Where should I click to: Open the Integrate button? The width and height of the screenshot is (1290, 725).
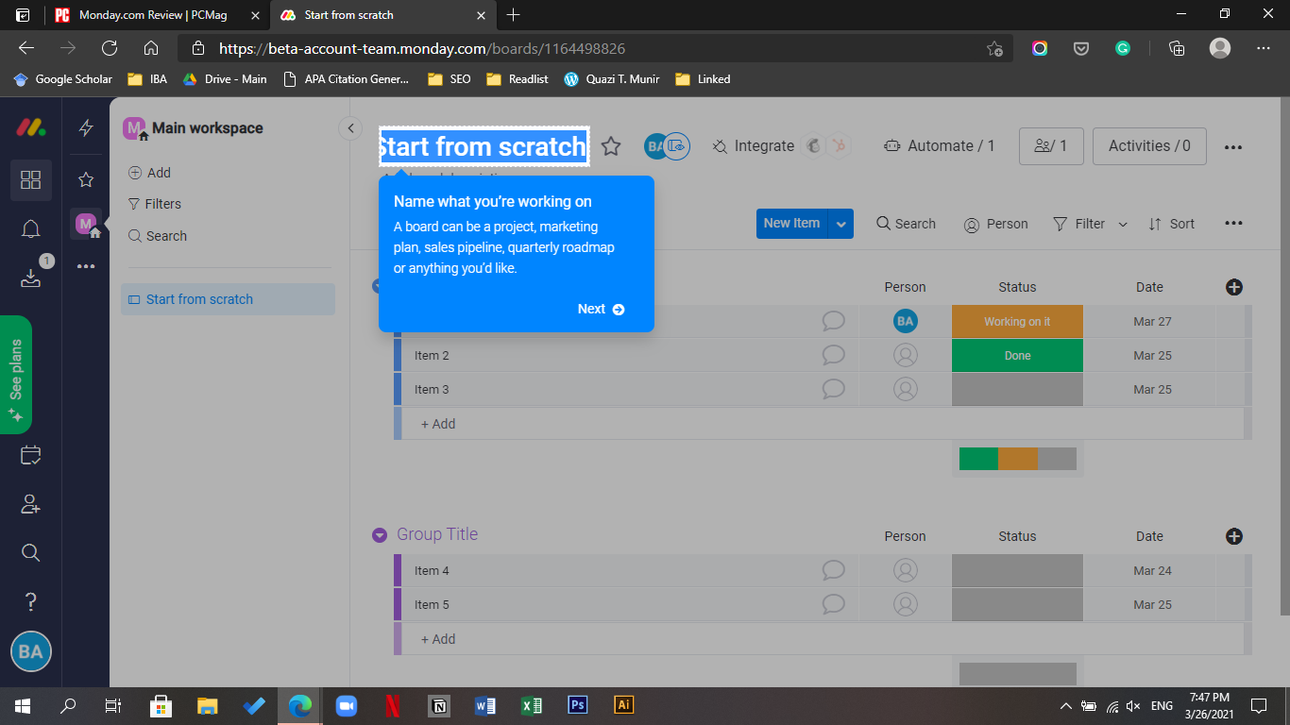click(x=753, y=146)
